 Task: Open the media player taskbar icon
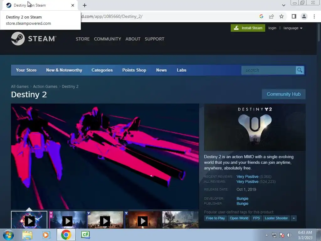46,235
